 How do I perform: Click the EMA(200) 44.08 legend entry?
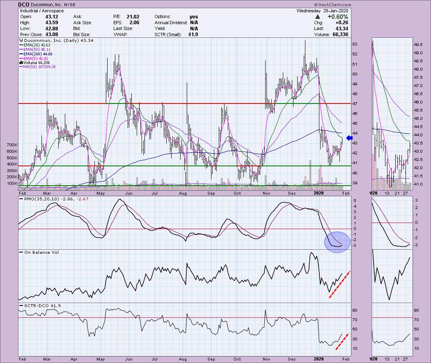coord(36,54)
